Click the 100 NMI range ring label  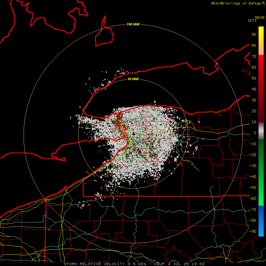pyautogui.click(x=133, y=25)
